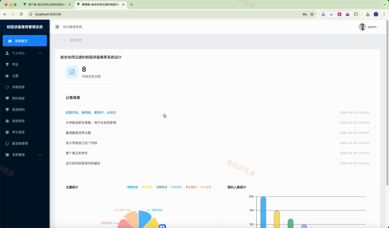389x228 pixels.
Task: Open 系统首页 in the sidebar
Action: tap(25, 41)
